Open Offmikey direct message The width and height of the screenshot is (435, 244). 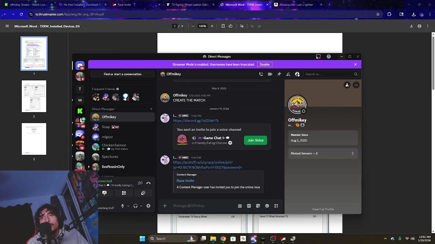(123, 117)
